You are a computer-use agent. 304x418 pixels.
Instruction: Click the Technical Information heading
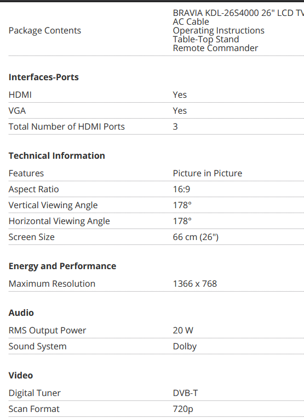[x=56, y=155]
